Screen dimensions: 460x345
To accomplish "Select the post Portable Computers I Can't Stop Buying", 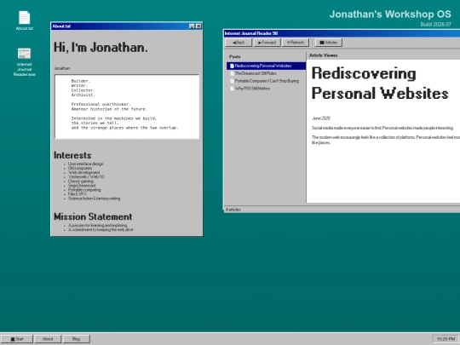I will pos(266,81).
